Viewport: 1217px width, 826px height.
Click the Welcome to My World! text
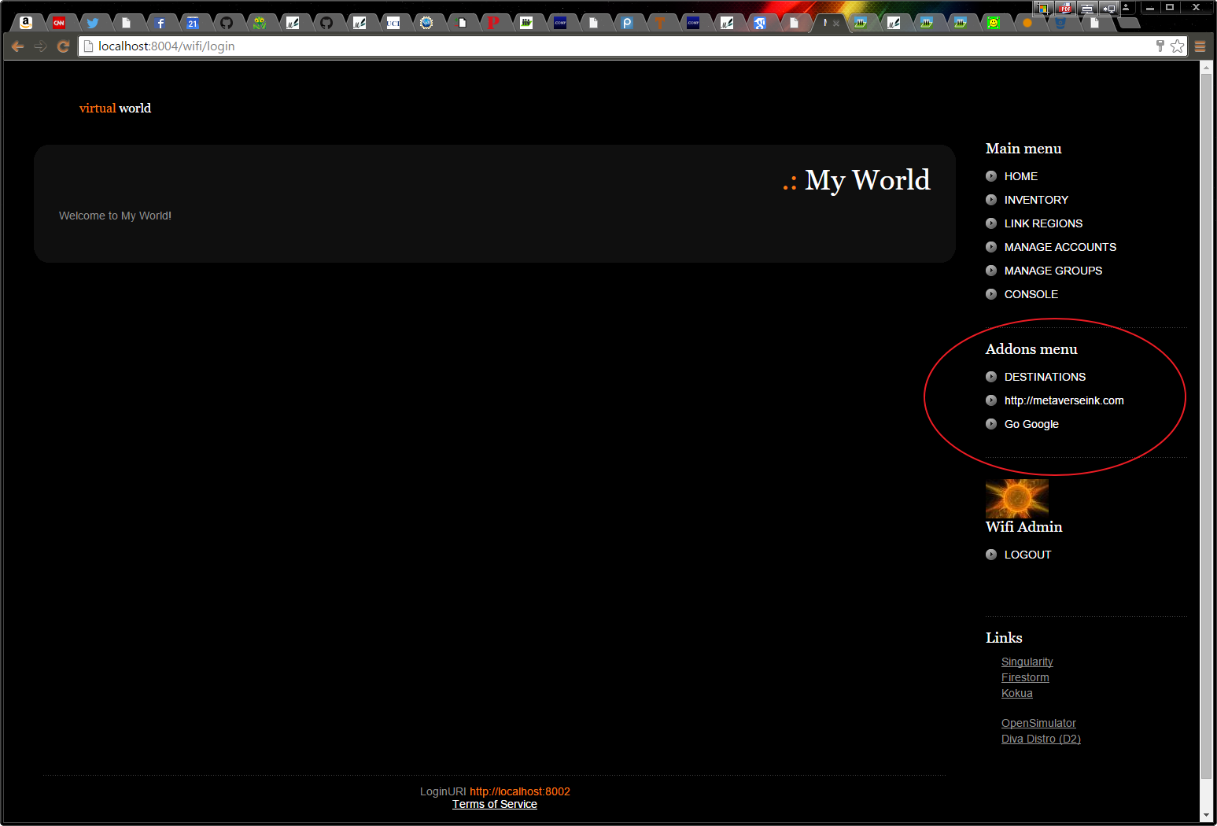coord(115,216)
